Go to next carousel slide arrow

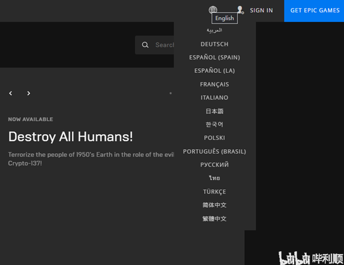tap(29, 93)
